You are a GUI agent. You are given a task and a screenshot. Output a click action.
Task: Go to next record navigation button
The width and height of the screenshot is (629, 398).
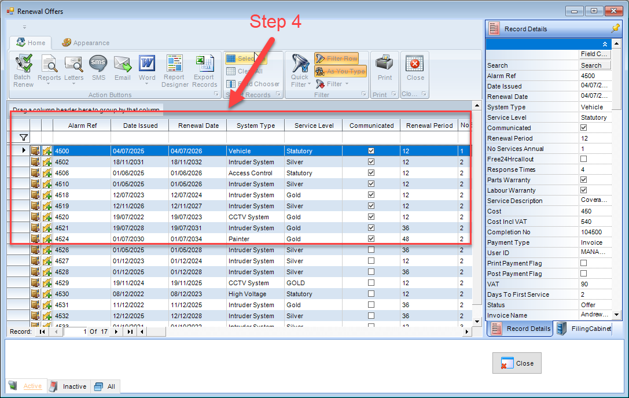point(116,332)
